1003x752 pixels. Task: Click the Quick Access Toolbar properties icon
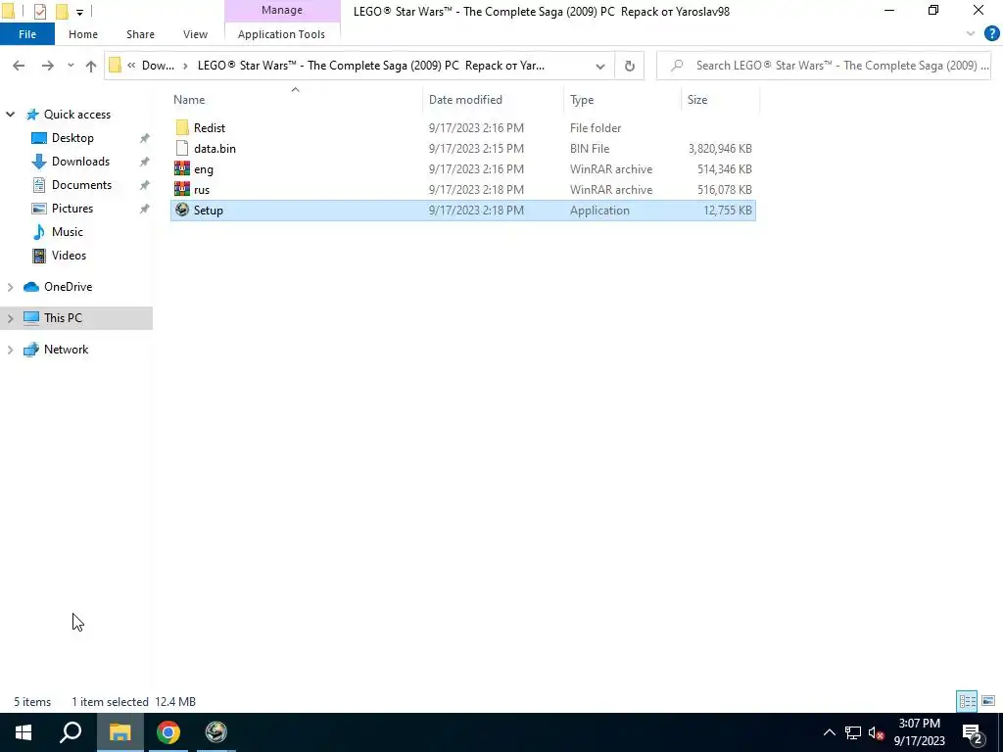coord(39,12)
